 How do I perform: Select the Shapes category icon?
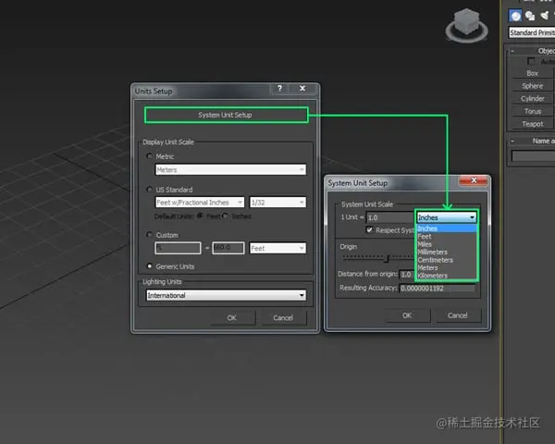click(x=530, y=16)
